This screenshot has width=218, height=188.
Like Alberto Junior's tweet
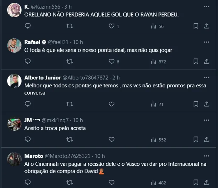[112, 104]
